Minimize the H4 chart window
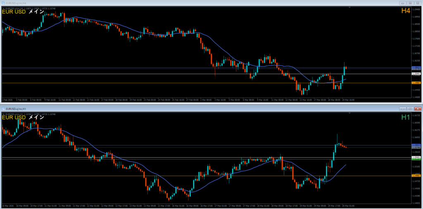 click(x=402, y=3)
